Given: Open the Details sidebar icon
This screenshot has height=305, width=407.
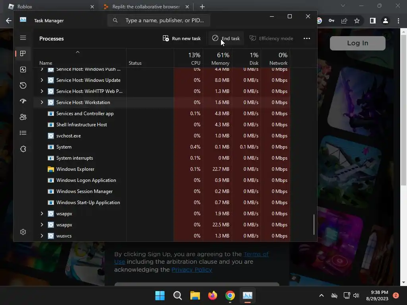Looking at the screenshot, I should point(23,133).
